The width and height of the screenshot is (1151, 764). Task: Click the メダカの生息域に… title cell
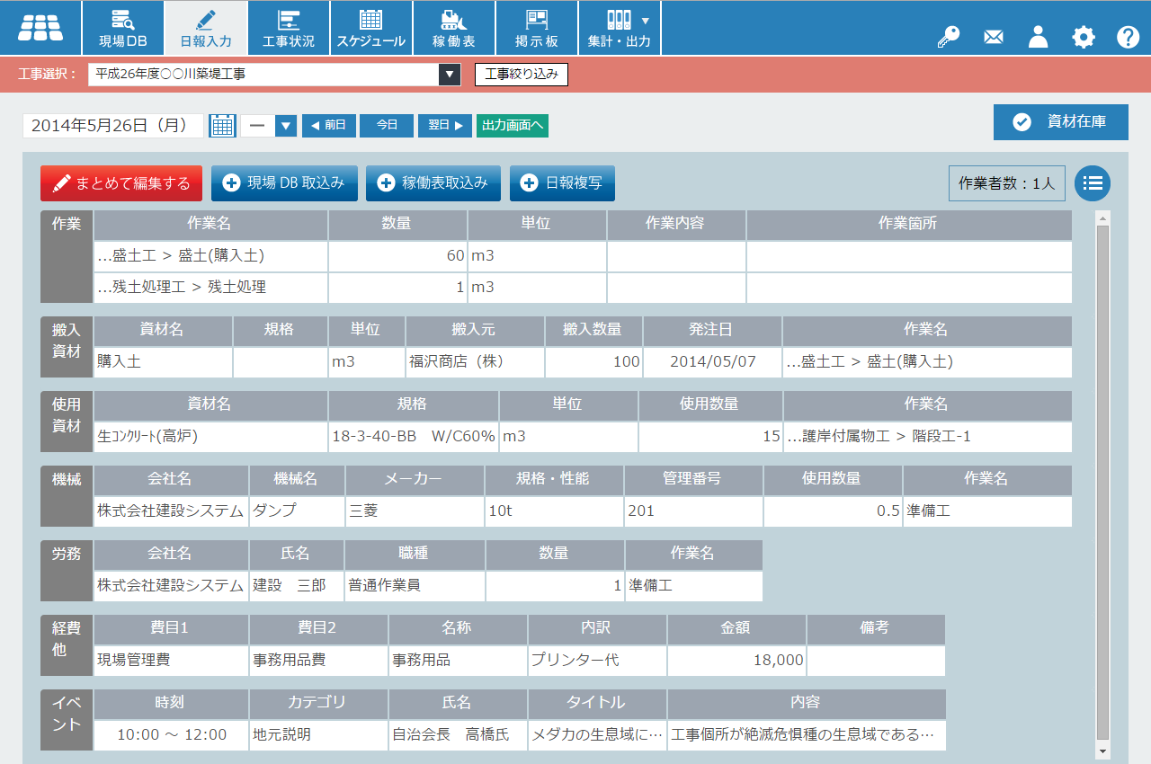[x=597, y=735]
